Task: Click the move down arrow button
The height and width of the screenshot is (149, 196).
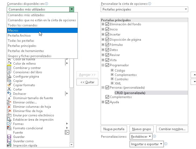Action: point(194,82)
